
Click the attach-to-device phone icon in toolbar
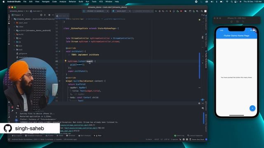(x=174, y=11)
